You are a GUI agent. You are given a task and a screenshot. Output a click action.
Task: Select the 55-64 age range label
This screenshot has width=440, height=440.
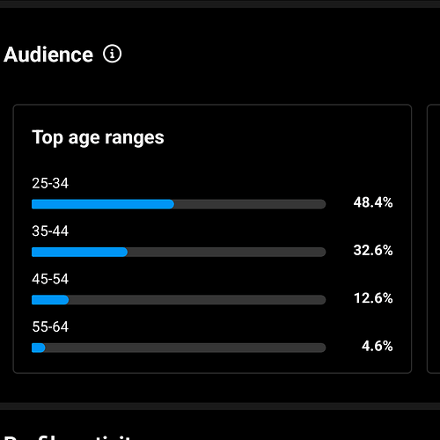click(50, 326)
